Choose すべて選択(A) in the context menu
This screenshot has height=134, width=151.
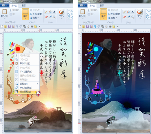pos(27,72)
